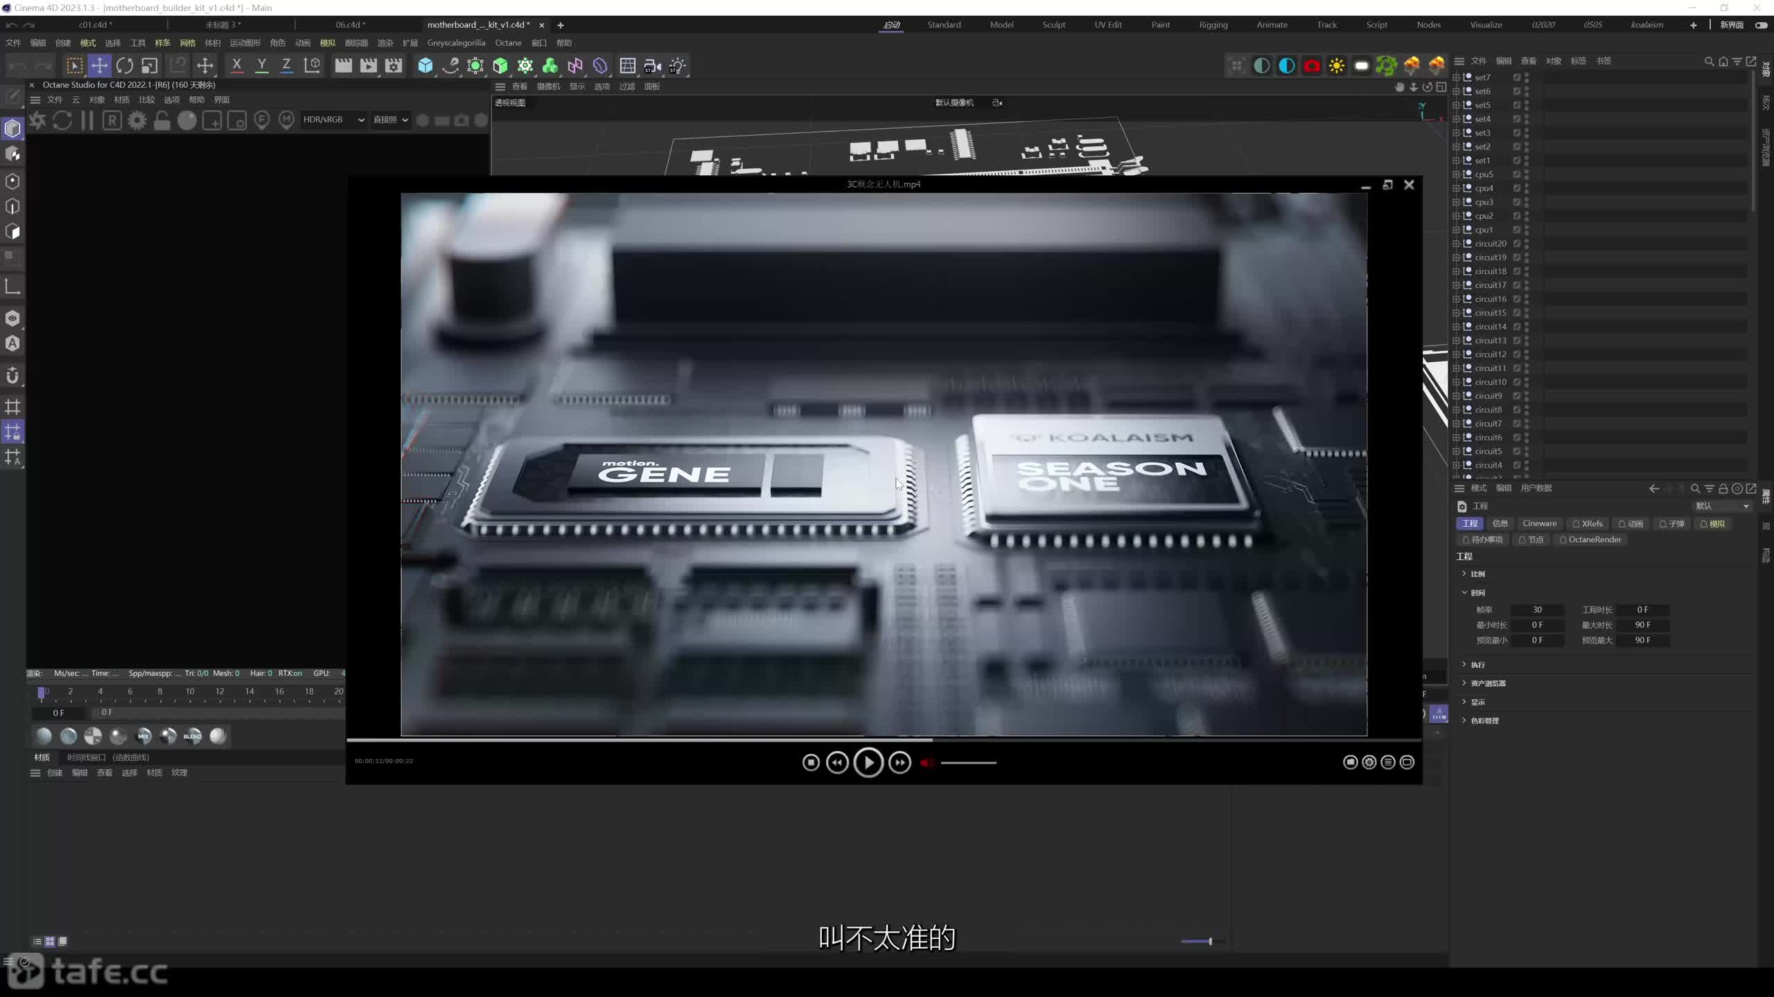Expand the 比例 section in attributes
This screenshot has height=997, width=1774.
click(1464, 573)
